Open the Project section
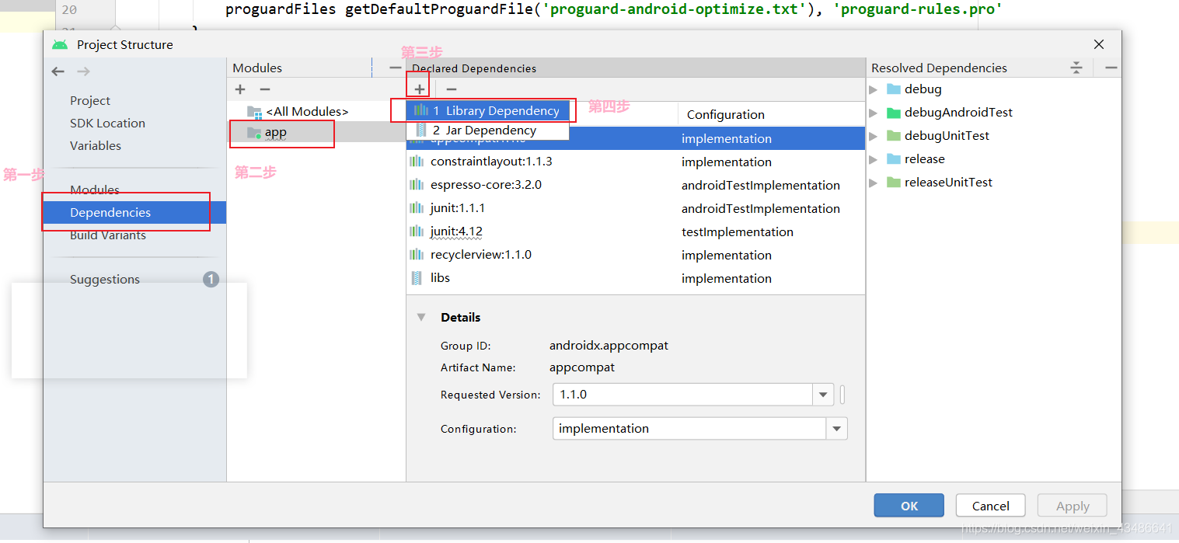The image size is (1179, 543). 90,100
